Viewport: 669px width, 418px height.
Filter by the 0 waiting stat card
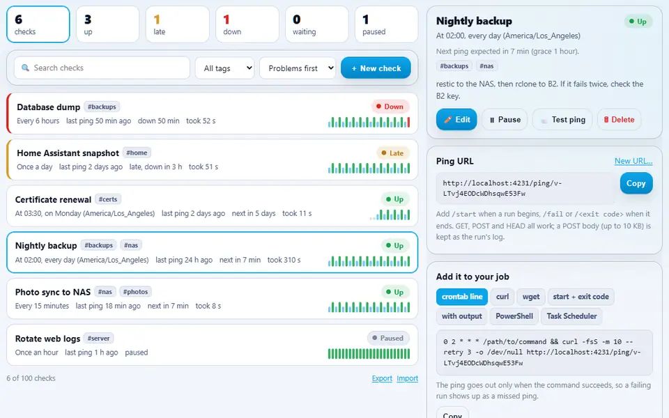click(x=317, y=24)
